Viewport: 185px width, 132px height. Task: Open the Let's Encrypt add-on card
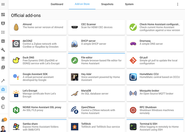(38, 94)
